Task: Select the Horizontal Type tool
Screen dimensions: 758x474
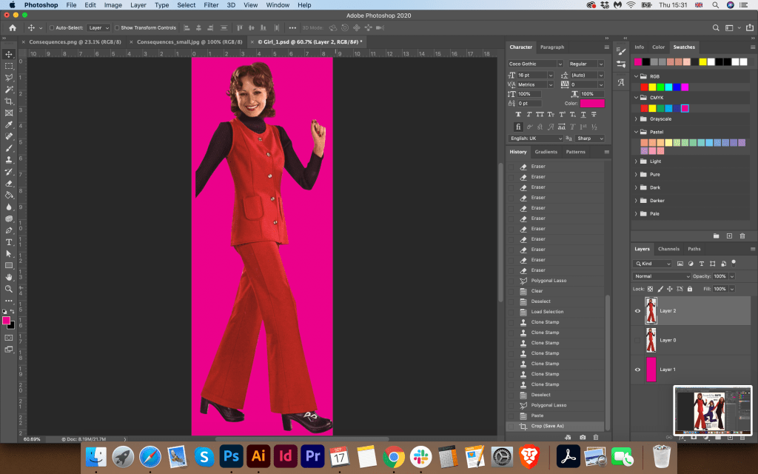Action: pyautogui.click(x=9, y=241)
